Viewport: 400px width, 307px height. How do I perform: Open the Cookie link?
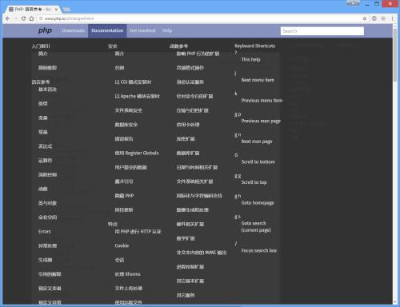coord(122,245)
